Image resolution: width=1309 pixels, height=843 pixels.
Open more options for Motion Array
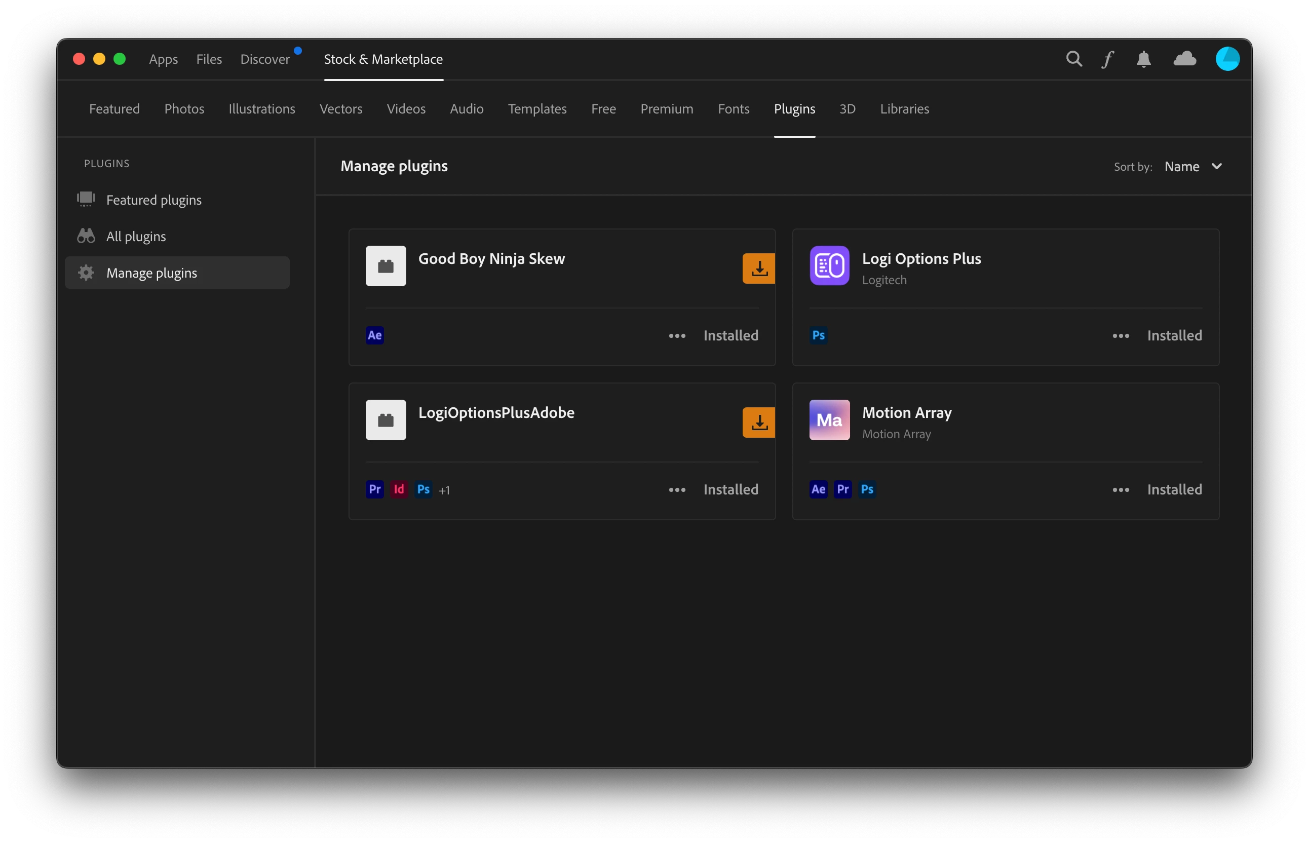(x=1120, y=489)
